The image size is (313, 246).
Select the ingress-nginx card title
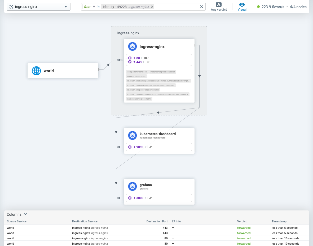coord(152,46)
